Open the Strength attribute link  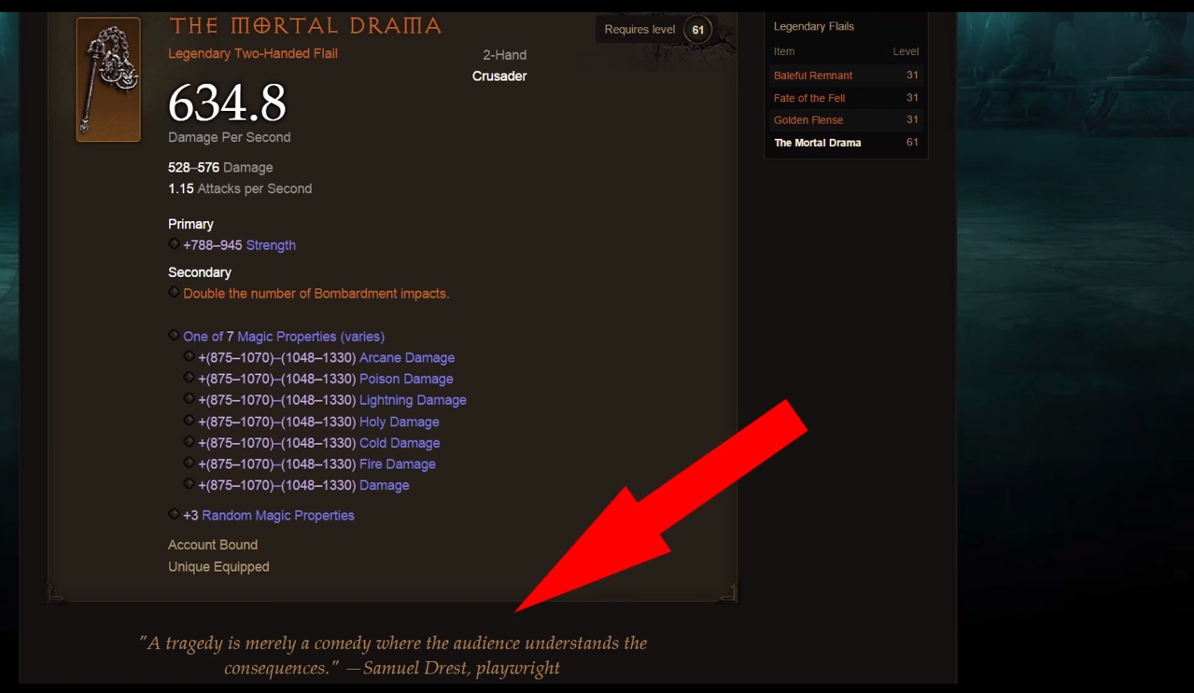(x=271, y=245)
